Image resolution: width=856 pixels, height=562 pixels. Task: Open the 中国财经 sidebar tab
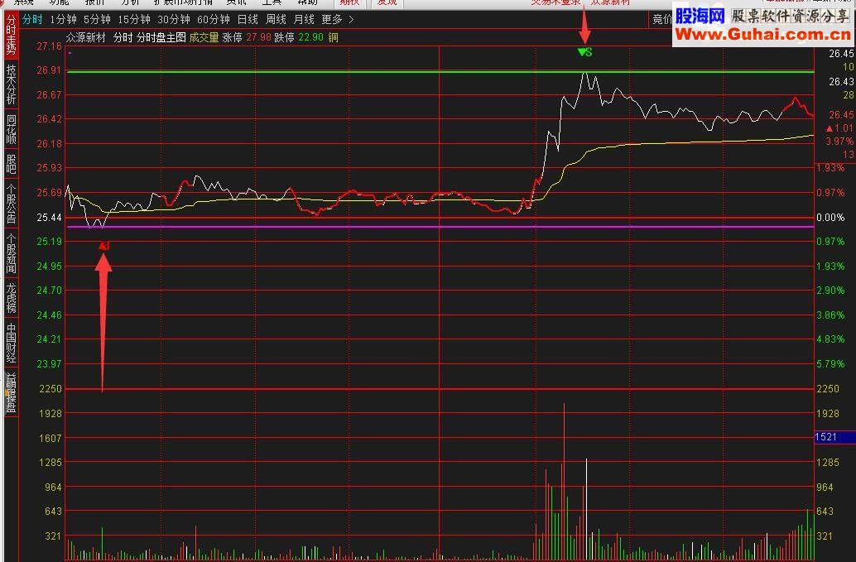coord(11,343)
